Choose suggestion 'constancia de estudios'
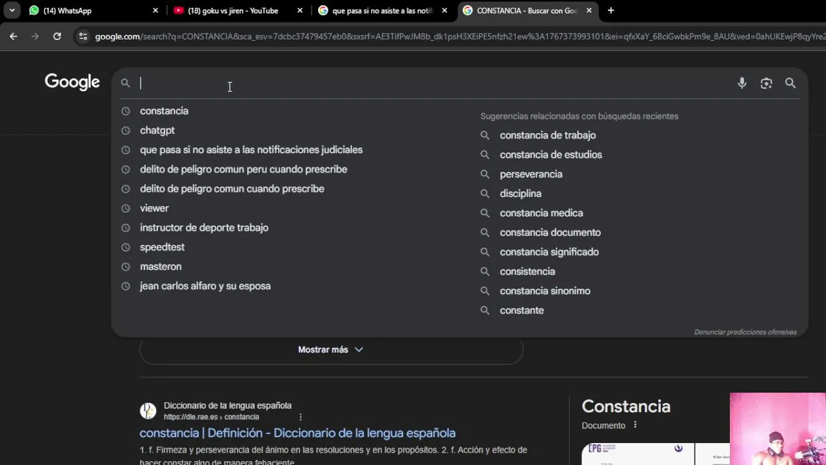Screen dimensions: 826x465 551,154
